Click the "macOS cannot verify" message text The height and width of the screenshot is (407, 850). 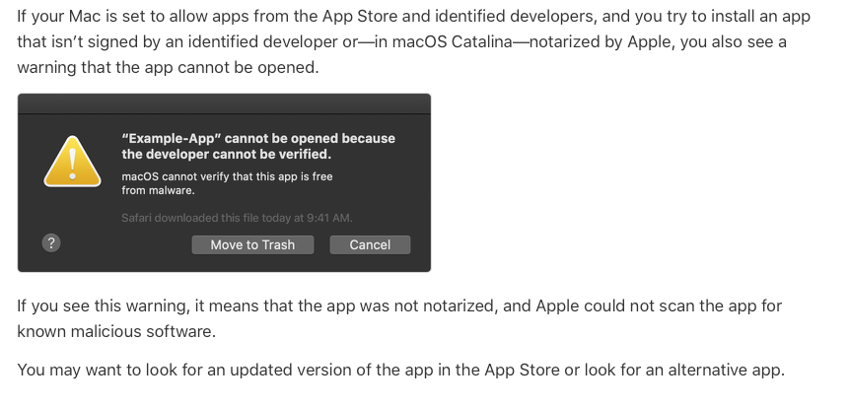click(227, 176)
